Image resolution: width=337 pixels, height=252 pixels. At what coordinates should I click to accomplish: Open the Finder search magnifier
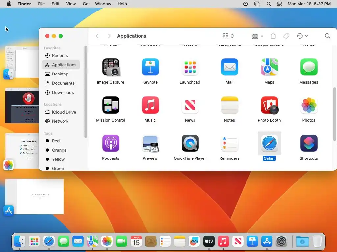coord(327,36)
